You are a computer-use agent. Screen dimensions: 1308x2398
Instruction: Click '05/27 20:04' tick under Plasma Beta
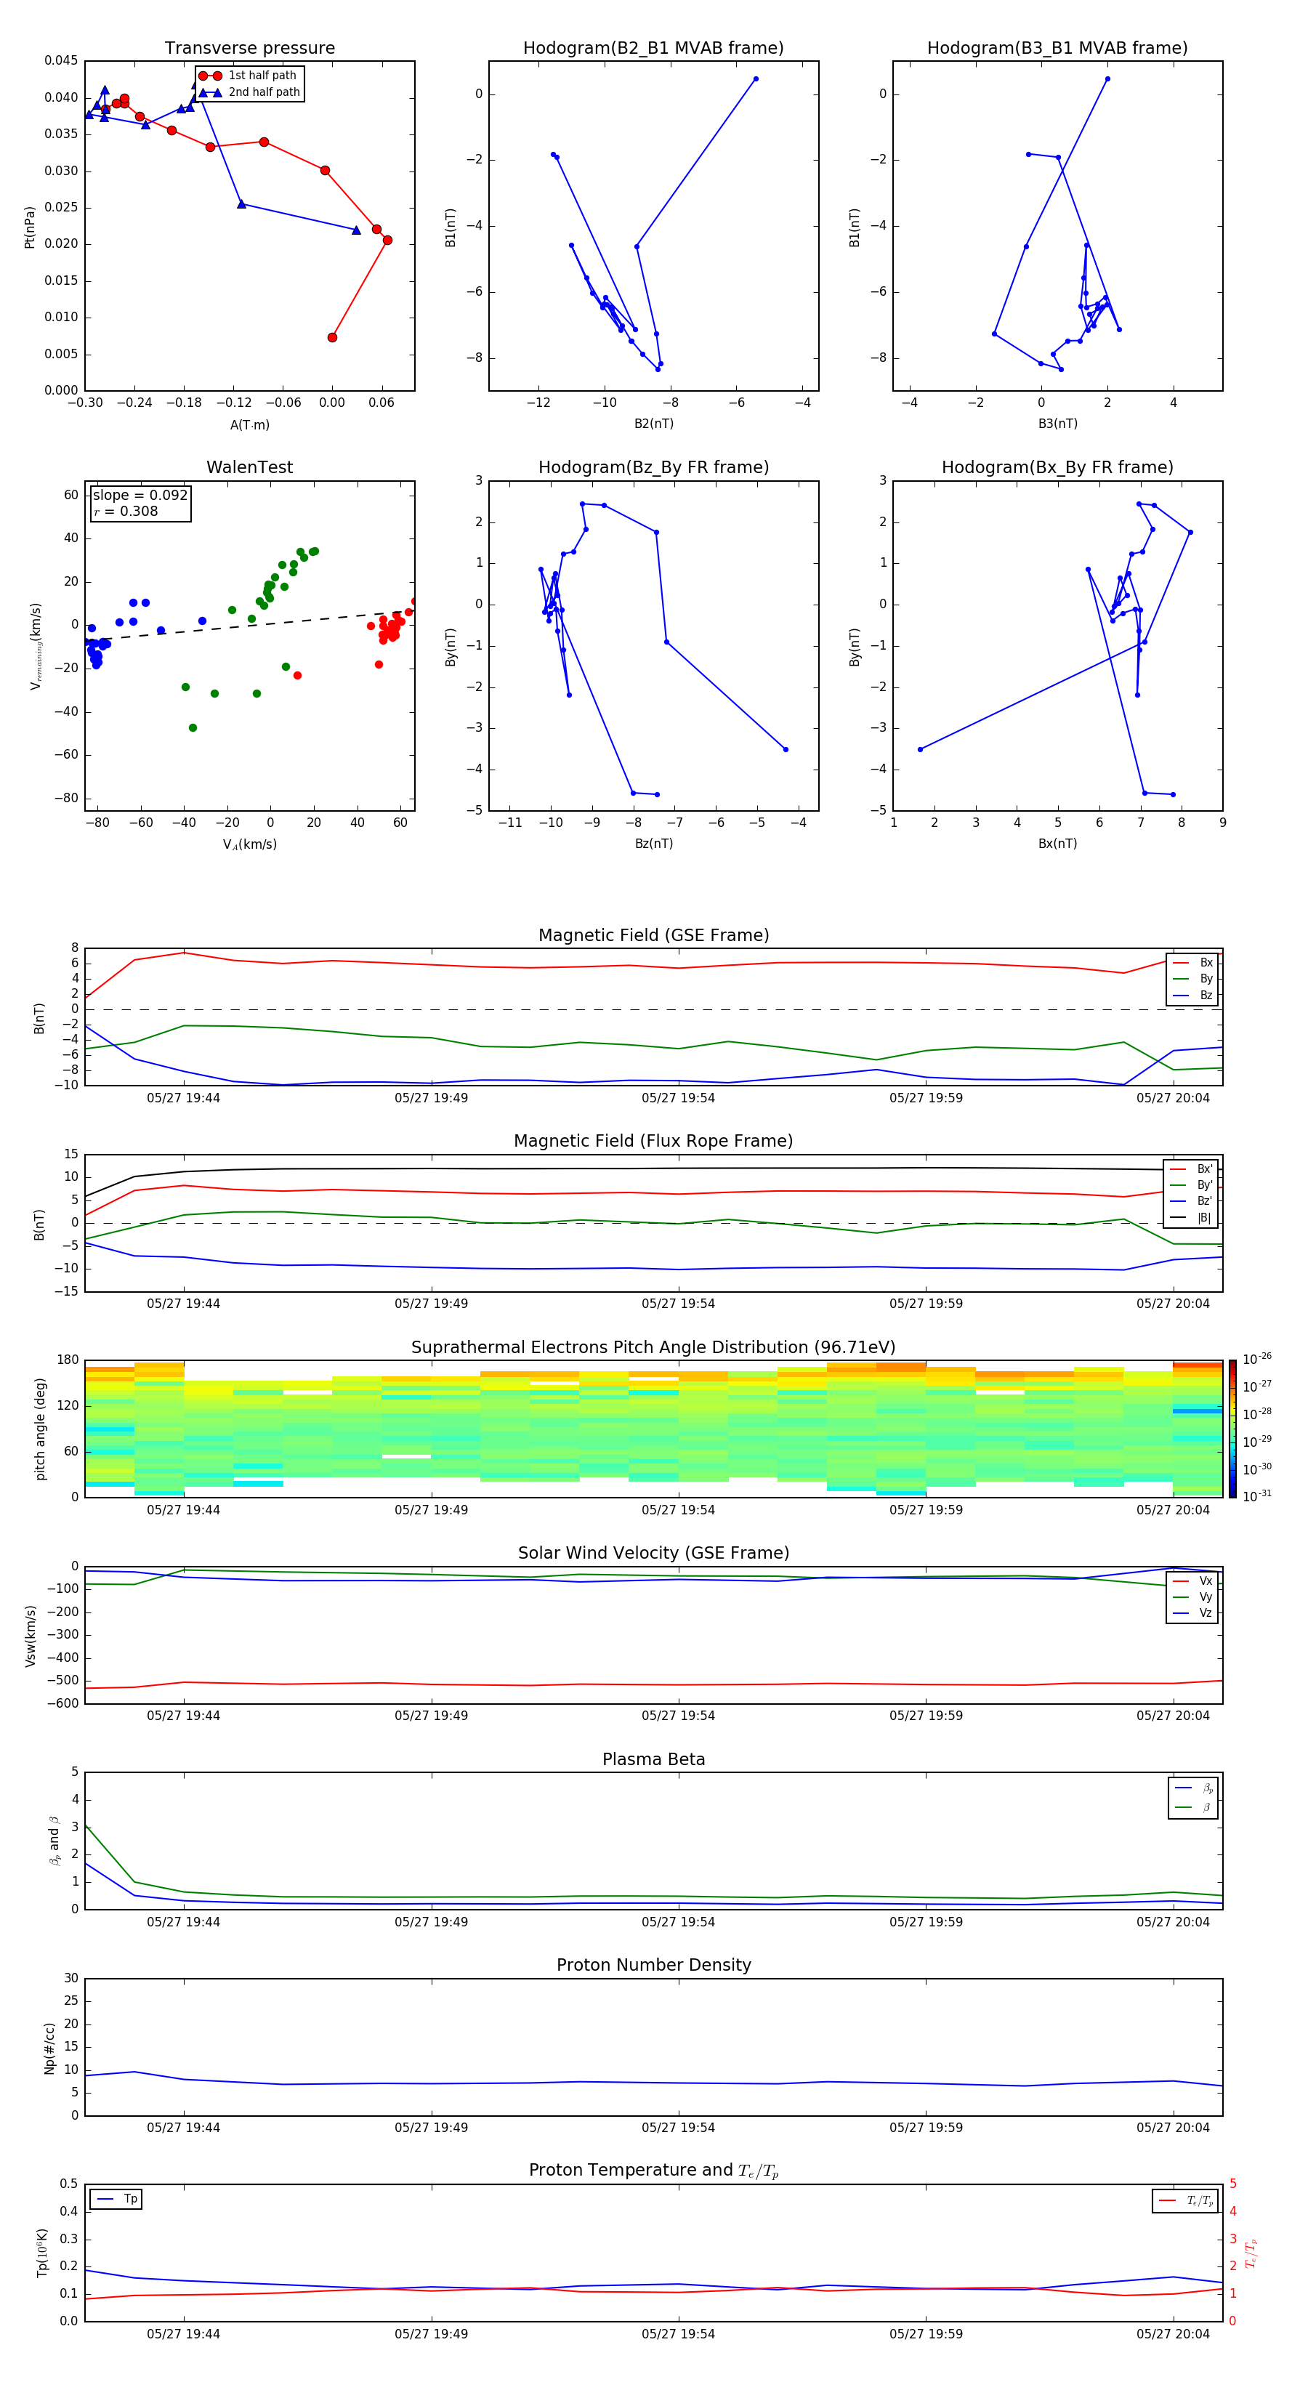pyautogui.click(x=1173, y=1921)
